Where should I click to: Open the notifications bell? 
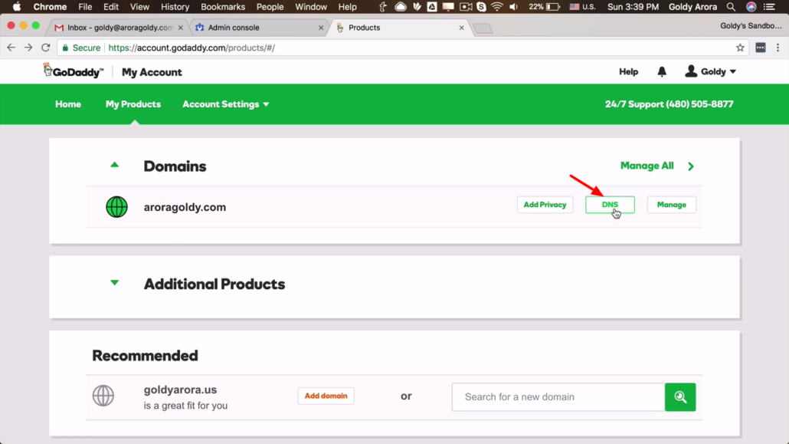coord(662,71)
